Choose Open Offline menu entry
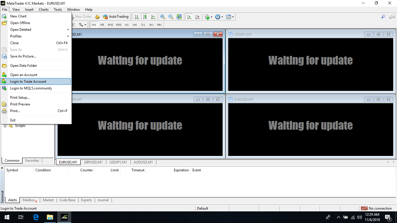 point(36,23)
